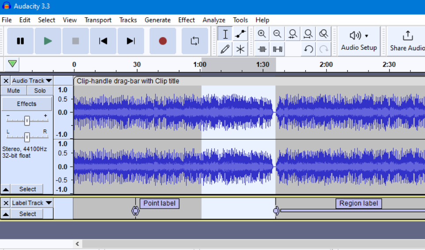Image resolution: width=425 pixels, height=250 pixels.
Task: Click the clip-handle drag-bar title
Action: click(128, 81)
